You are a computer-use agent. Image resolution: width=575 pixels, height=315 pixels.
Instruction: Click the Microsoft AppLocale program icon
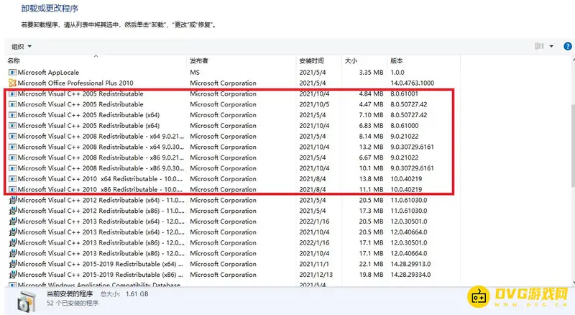click(12, 73)
